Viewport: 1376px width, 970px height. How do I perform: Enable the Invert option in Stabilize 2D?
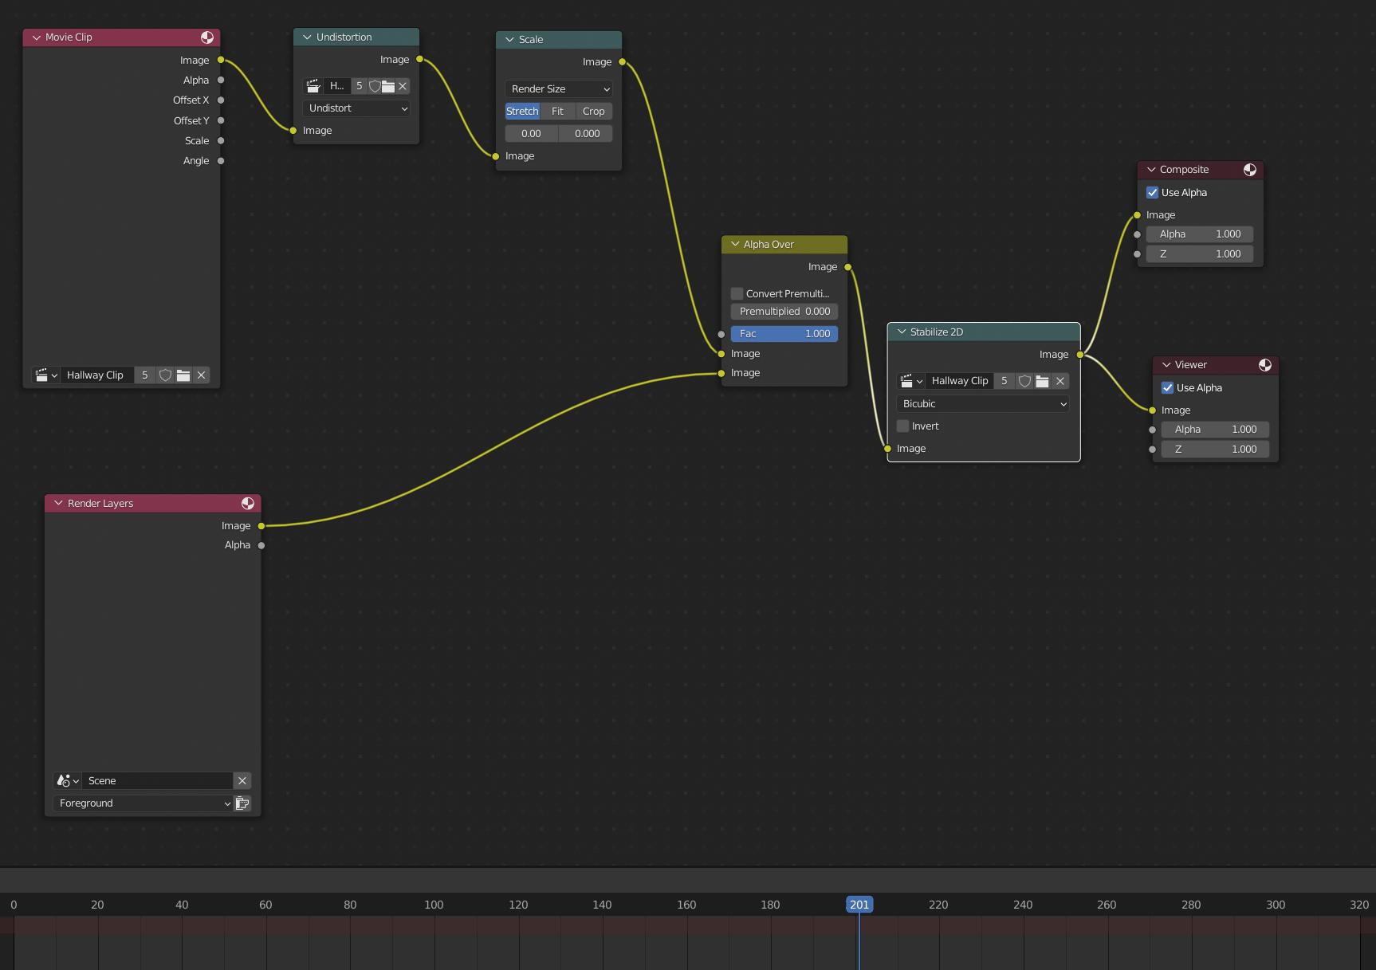(902, 426)
